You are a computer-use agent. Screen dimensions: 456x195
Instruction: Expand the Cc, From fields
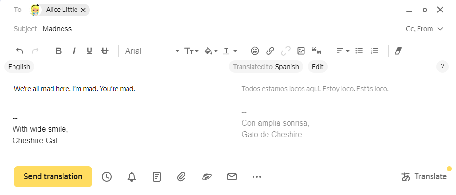(x=424, y=29)
